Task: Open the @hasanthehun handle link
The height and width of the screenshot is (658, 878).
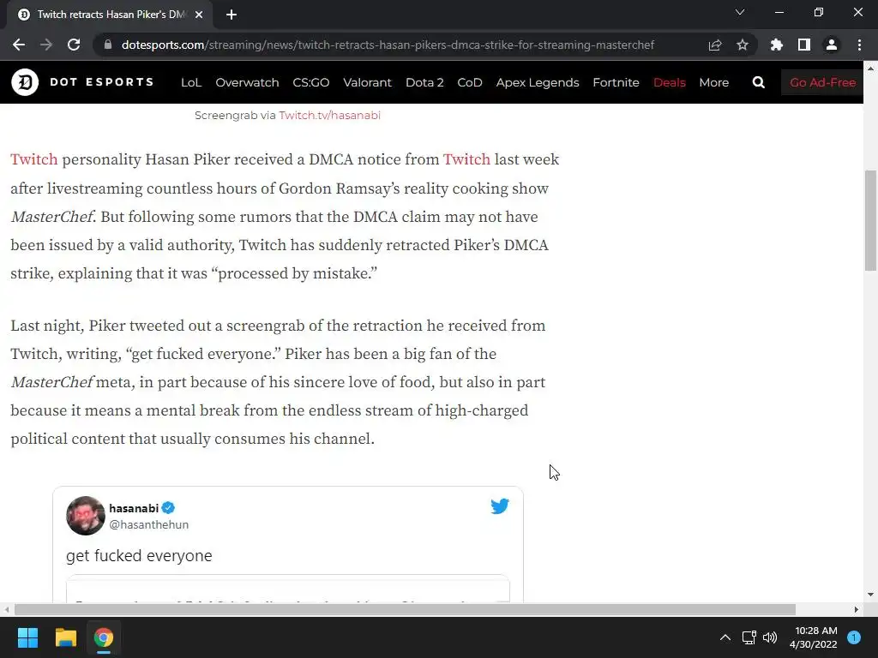Action: [x=149, y=525]
